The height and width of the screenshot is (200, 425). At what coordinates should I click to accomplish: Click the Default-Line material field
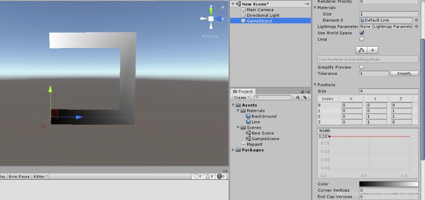click(x=386, y=20)
